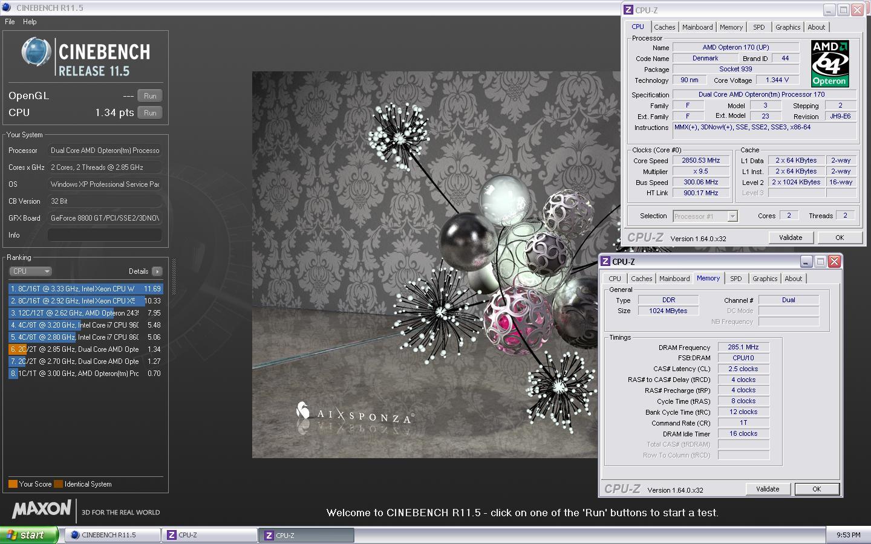Click the orange Your Score legend swatch
The image size is (871, 544).
pyautogui.click(x=13, y=484)
